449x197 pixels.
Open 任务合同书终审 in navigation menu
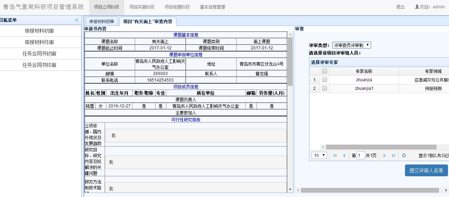[x=39, y=65]
